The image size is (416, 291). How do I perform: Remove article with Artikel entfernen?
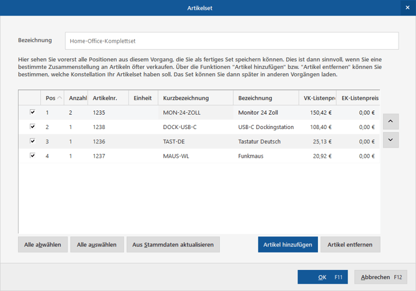click(350, 244)
